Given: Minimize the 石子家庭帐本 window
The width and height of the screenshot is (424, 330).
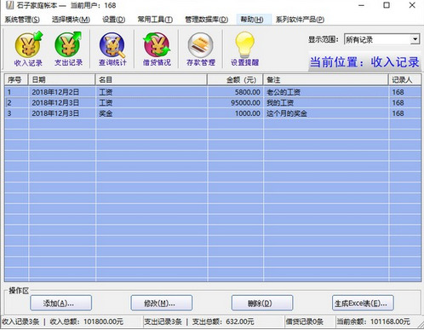Looking at the screenshot, I should 361,5.
